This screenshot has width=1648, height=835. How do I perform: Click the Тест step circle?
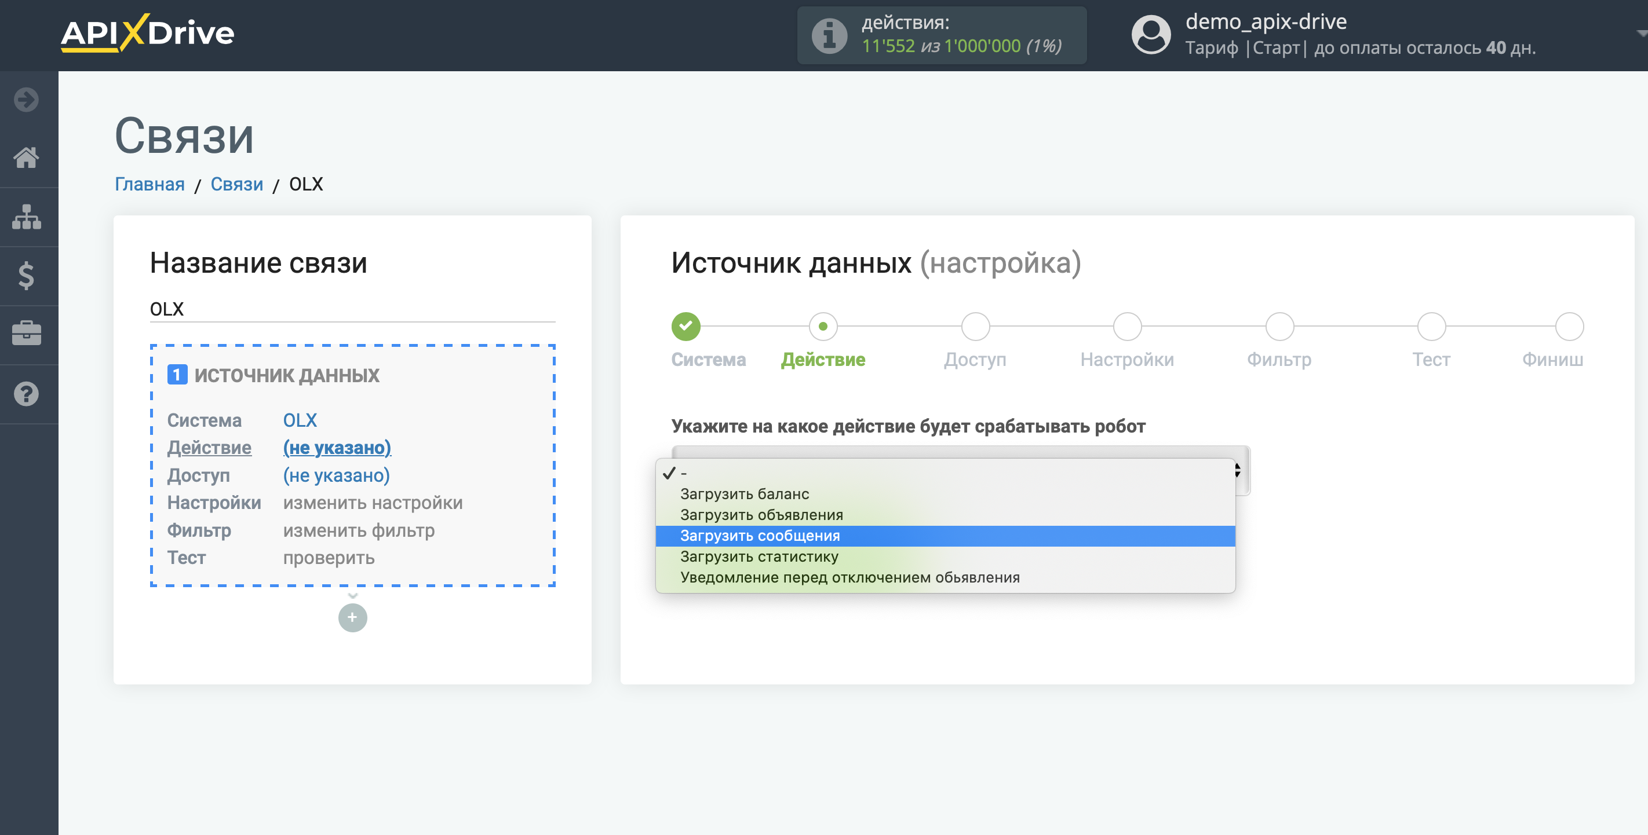(x=1431, y=326)
